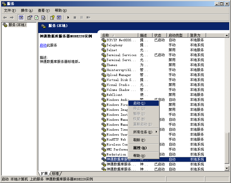The height and width of the screenshot is (183, 231).
Task: Click the Export List toolbar icon
Action: click(x=44, y=18)
